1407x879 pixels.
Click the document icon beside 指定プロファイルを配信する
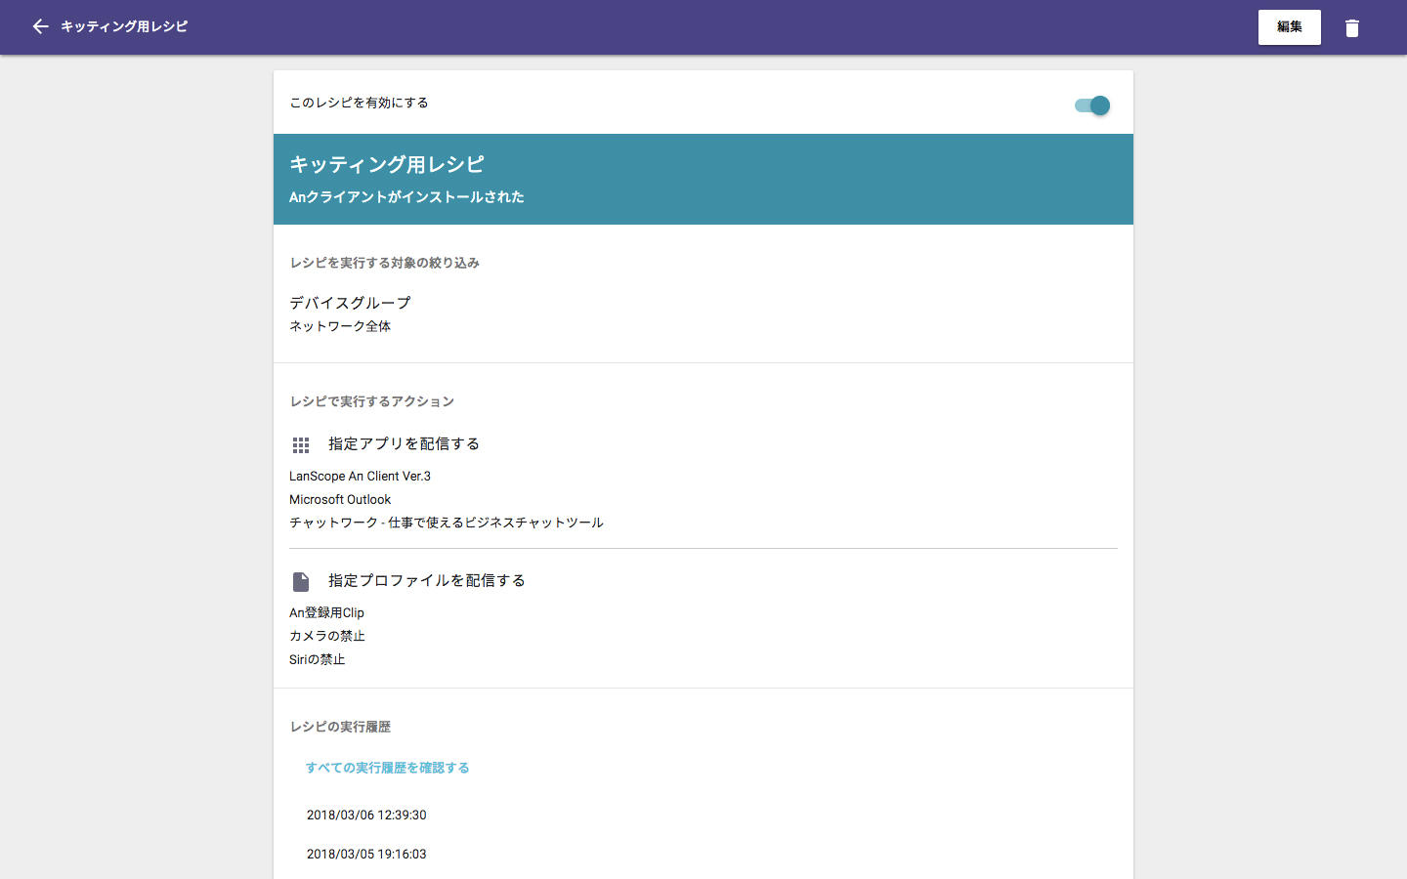301,582
